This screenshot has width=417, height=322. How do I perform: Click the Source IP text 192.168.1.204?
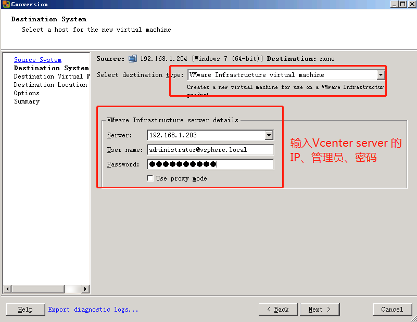click(163, 59)
